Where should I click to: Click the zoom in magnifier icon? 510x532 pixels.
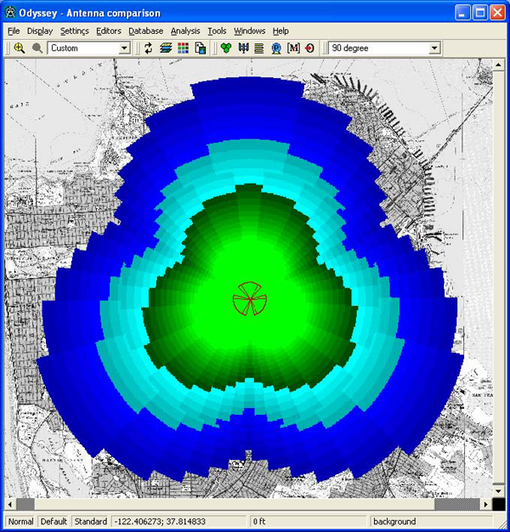tap(19, 48)
